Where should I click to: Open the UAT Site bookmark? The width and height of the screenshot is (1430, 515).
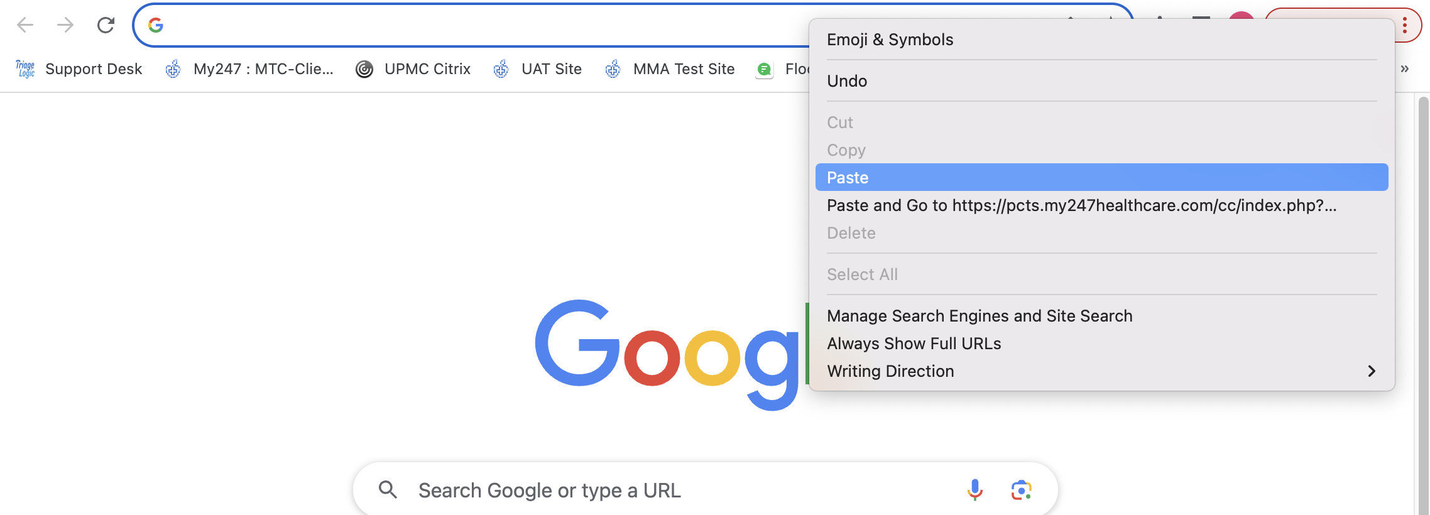(x=551, y=69)
